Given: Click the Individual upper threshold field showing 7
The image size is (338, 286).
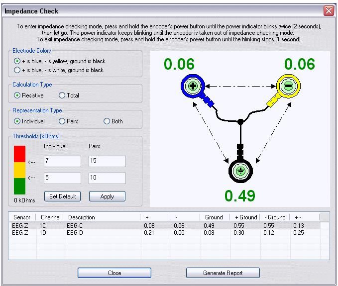Looking at the screenshot, I should pos(62,161).
